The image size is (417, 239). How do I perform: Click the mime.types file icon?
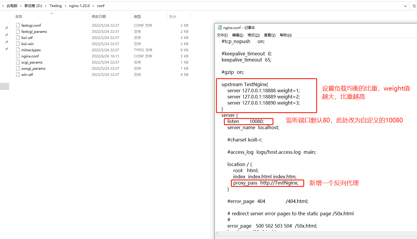click(18, 50)
